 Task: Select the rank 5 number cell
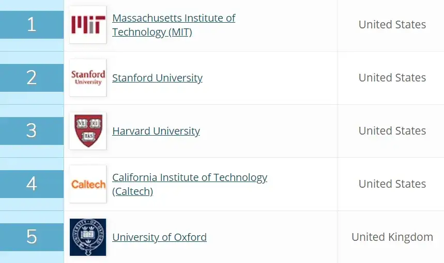coord(32,237)
